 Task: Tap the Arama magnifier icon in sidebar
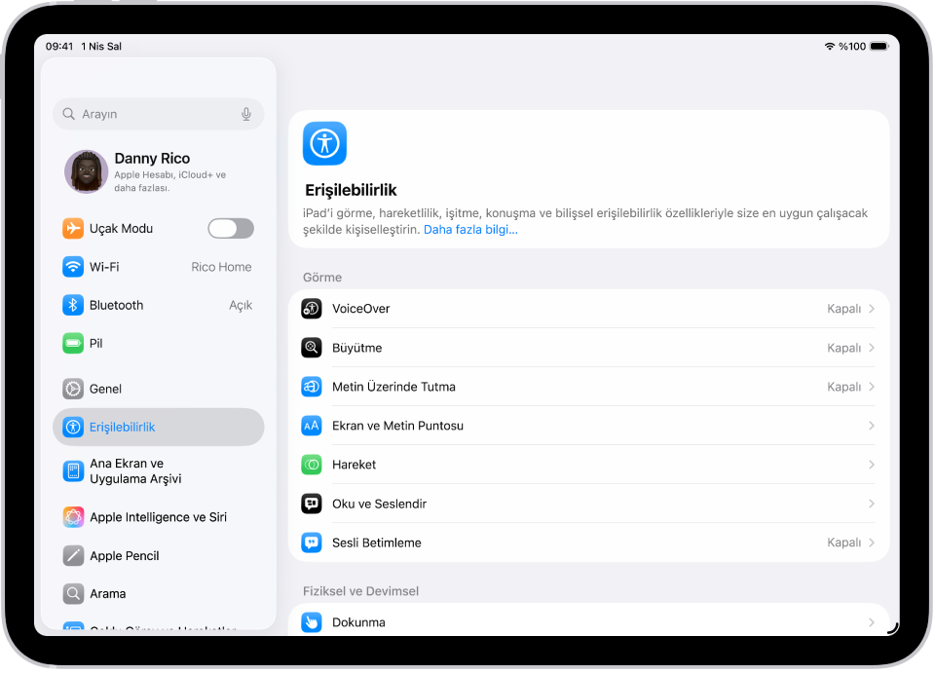point(73,594)
